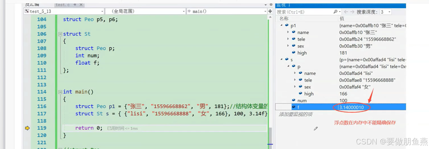429x149 pixels.
Task: Collapse the p member under s
Action: pos(288,66)
